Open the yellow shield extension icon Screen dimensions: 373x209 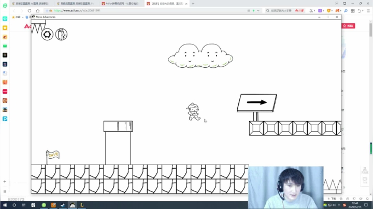[329, 11]
